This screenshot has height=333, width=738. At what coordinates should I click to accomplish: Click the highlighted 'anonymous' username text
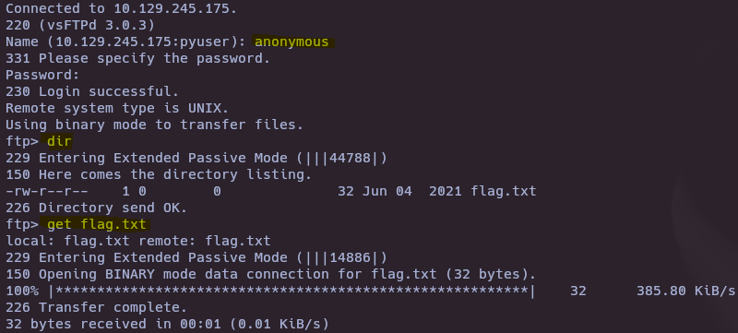tap(292, 42)
